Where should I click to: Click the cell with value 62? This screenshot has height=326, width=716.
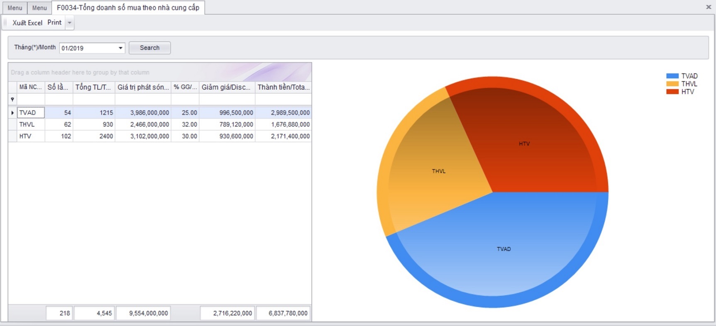click(x=59, y=124)
